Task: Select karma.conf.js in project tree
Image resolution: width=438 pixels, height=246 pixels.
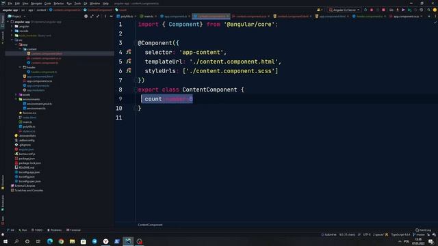Action: (27, 154)
